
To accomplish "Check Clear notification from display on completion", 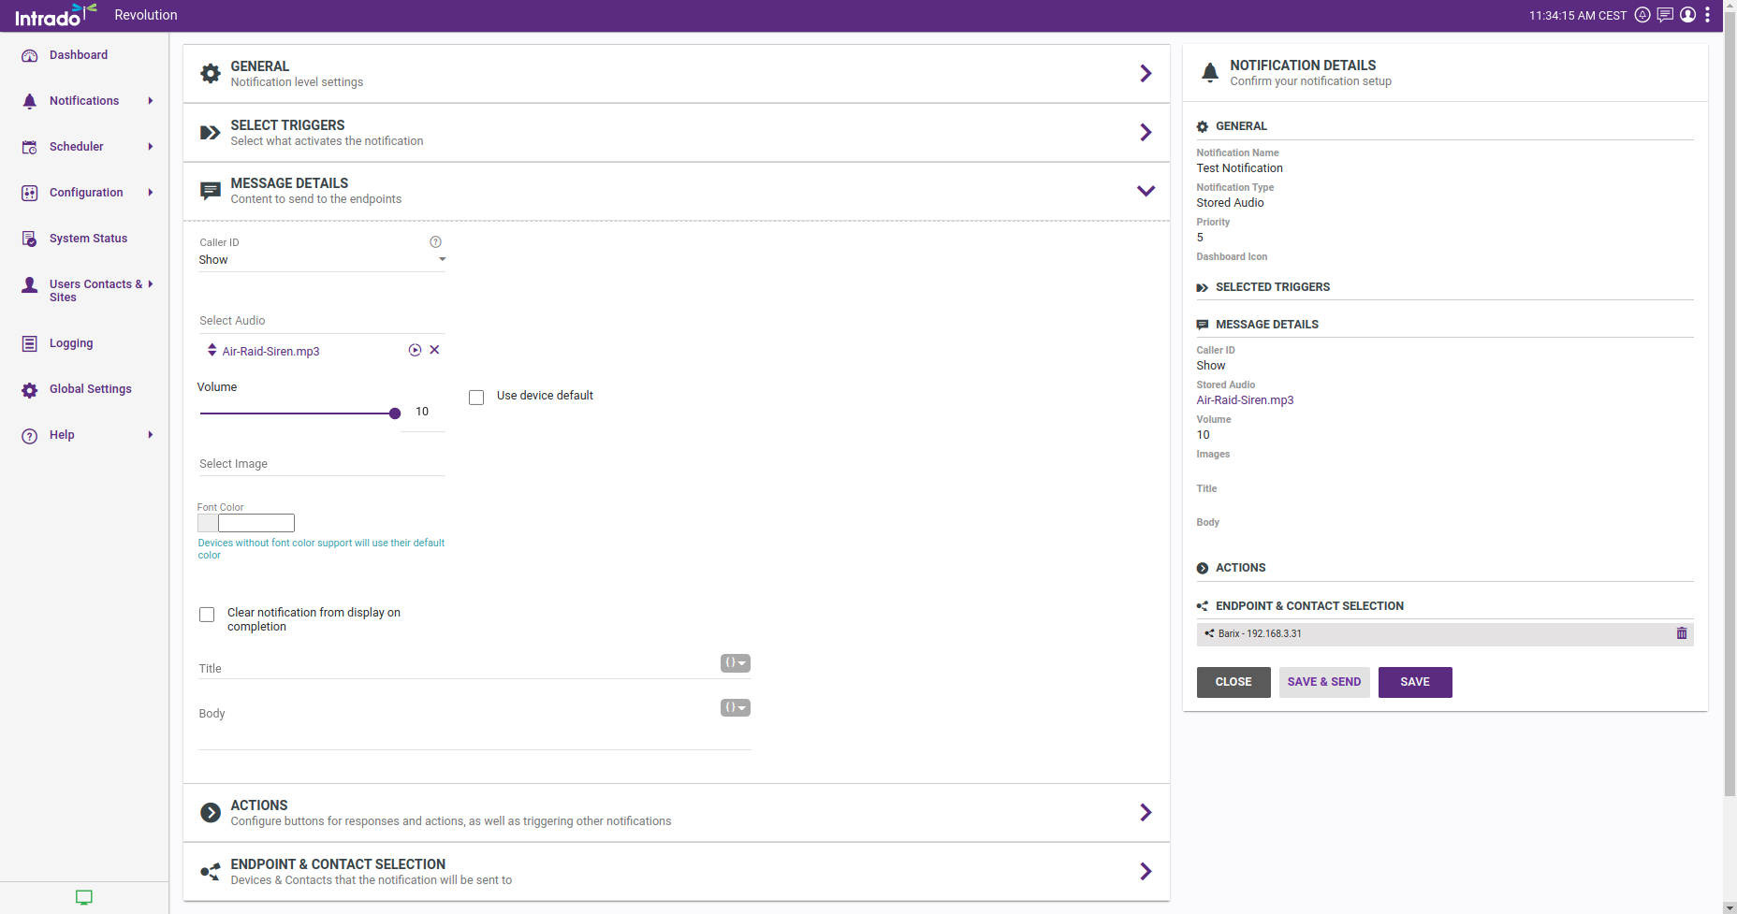I will pyautogui.click(x=207, y=615).
